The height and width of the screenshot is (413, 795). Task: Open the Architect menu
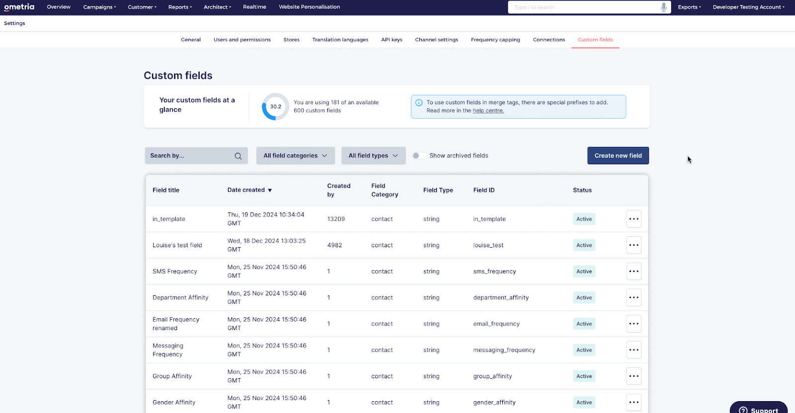[x=217, y=7]
